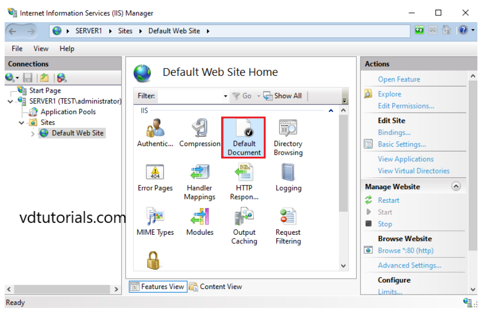
Task: Open Output Caching
Action: pos(243,221)
